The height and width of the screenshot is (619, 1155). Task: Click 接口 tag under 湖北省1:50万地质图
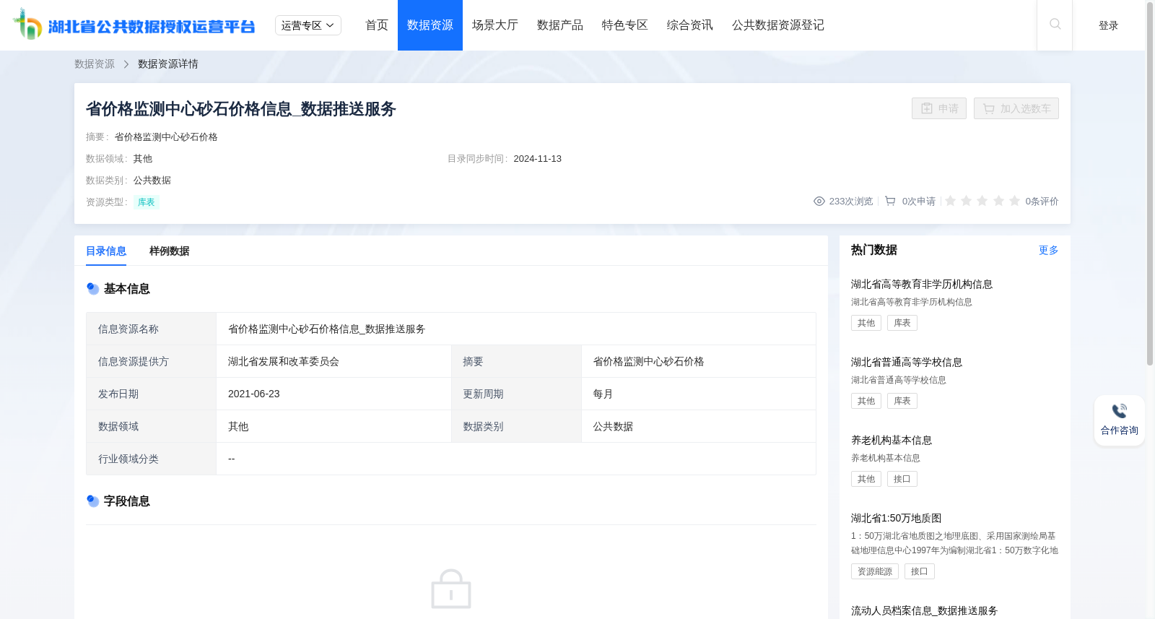click(x=920, y=571)
